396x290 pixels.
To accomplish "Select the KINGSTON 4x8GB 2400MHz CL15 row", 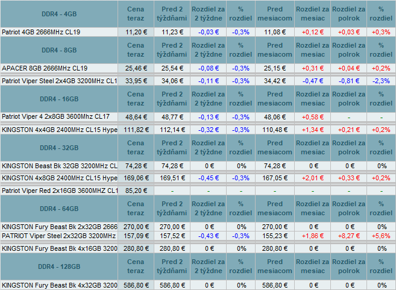I will pyautogui.click(x=59, y=178).
